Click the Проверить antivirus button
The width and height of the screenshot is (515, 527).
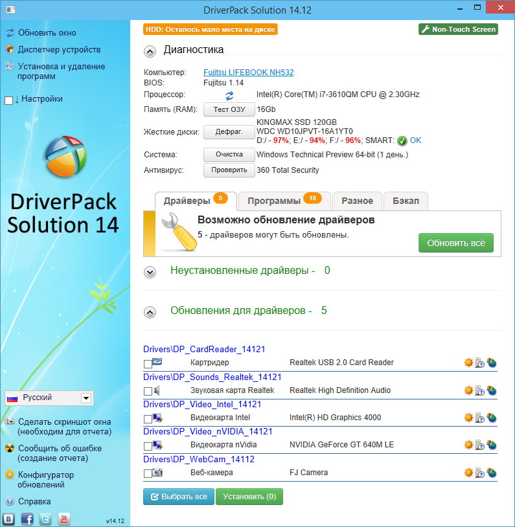point(229,170)
